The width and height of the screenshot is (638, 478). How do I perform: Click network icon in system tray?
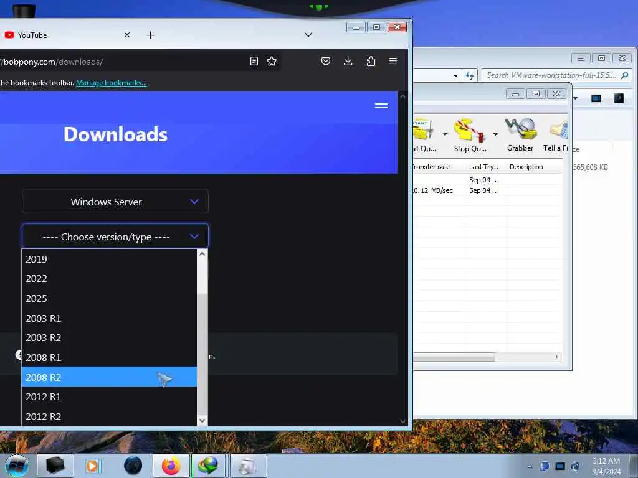[560, 466]
